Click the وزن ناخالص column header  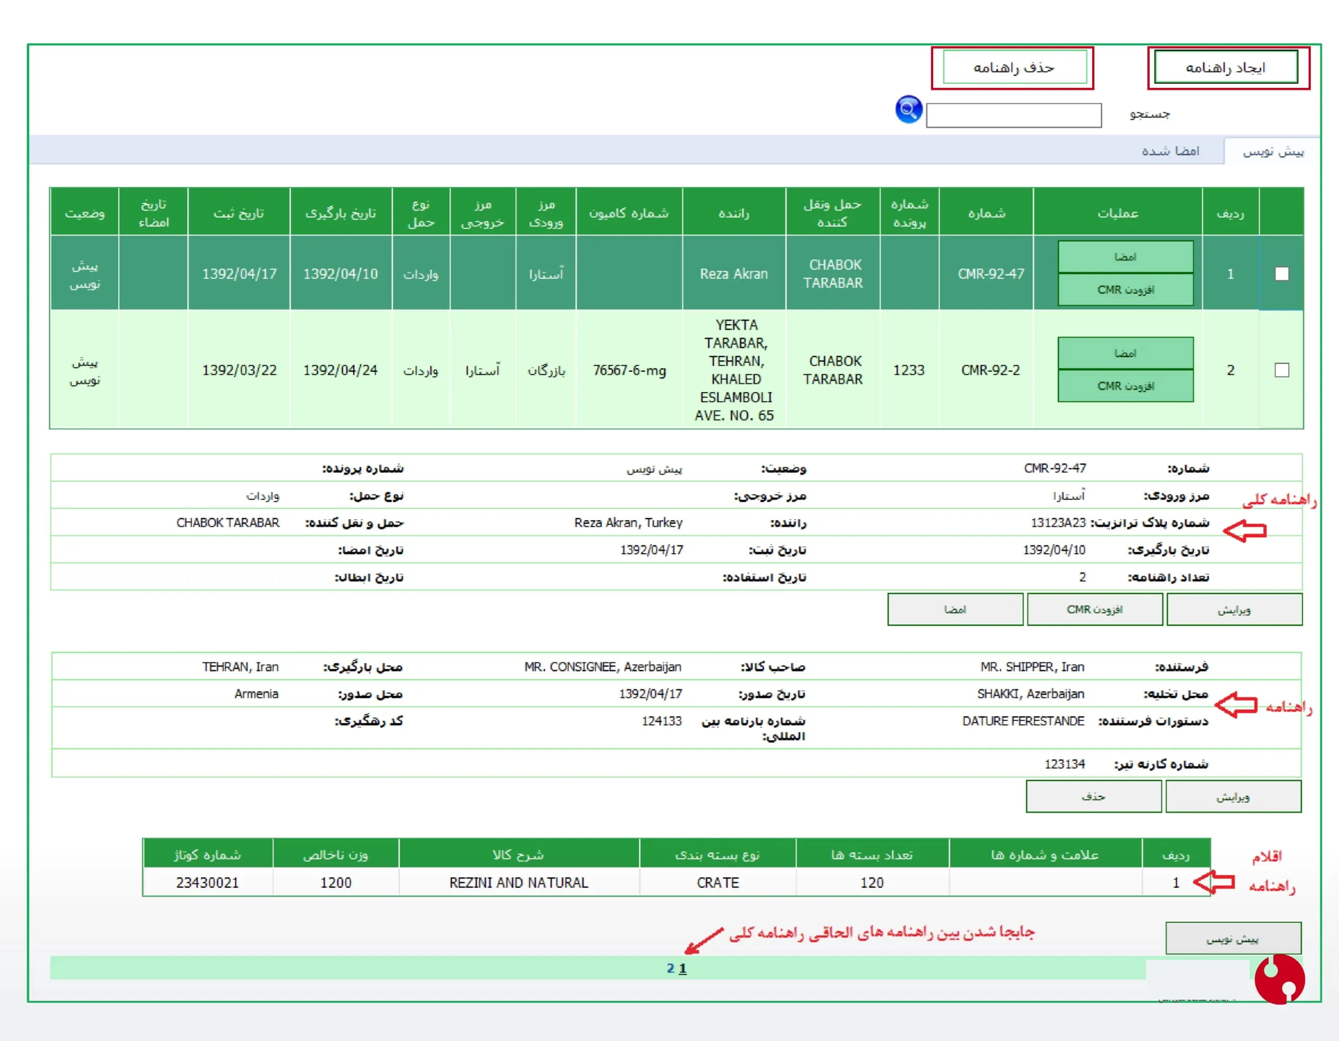tap(335, 854)
